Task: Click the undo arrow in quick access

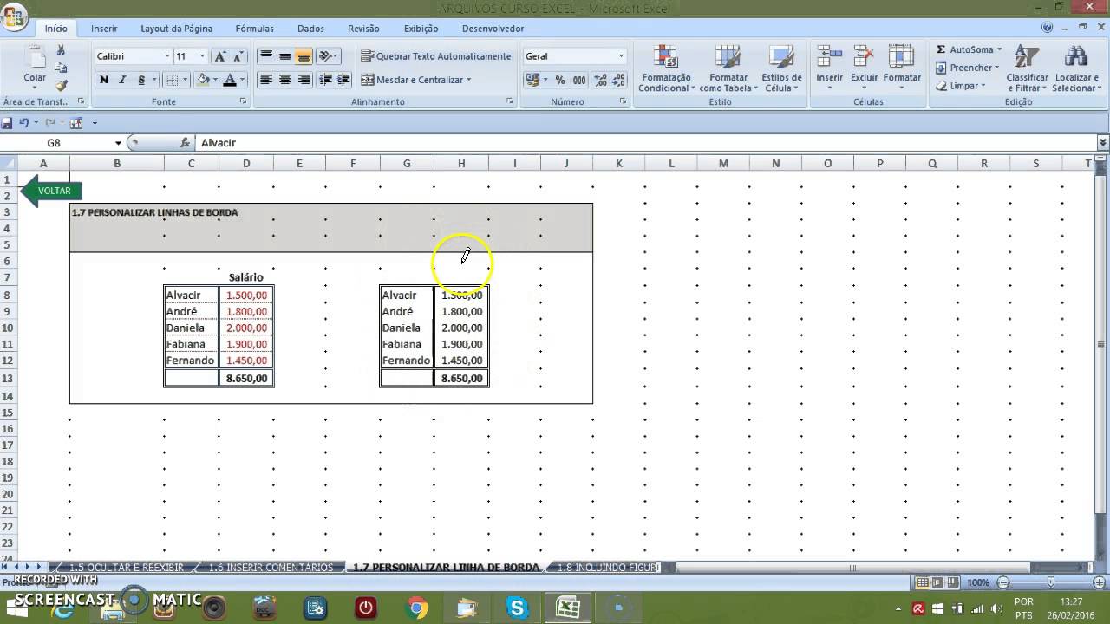Action: pos(24,123)
